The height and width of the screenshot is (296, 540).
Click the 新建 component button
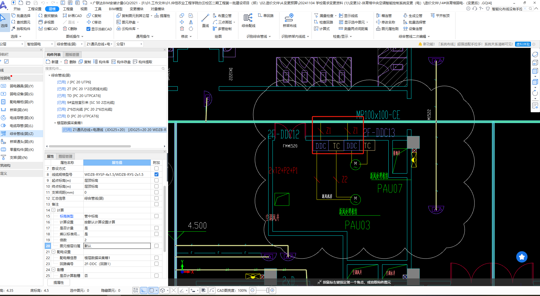52,62
